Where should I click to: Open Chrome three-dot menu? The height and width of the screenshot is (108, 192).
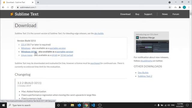pyautogui.click(x=189, y=7)
